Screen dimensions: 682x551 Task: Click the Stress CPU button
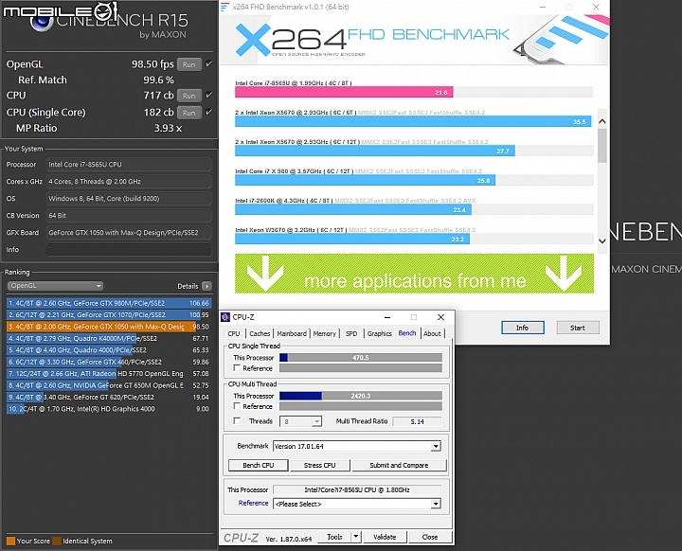point(320,466)
